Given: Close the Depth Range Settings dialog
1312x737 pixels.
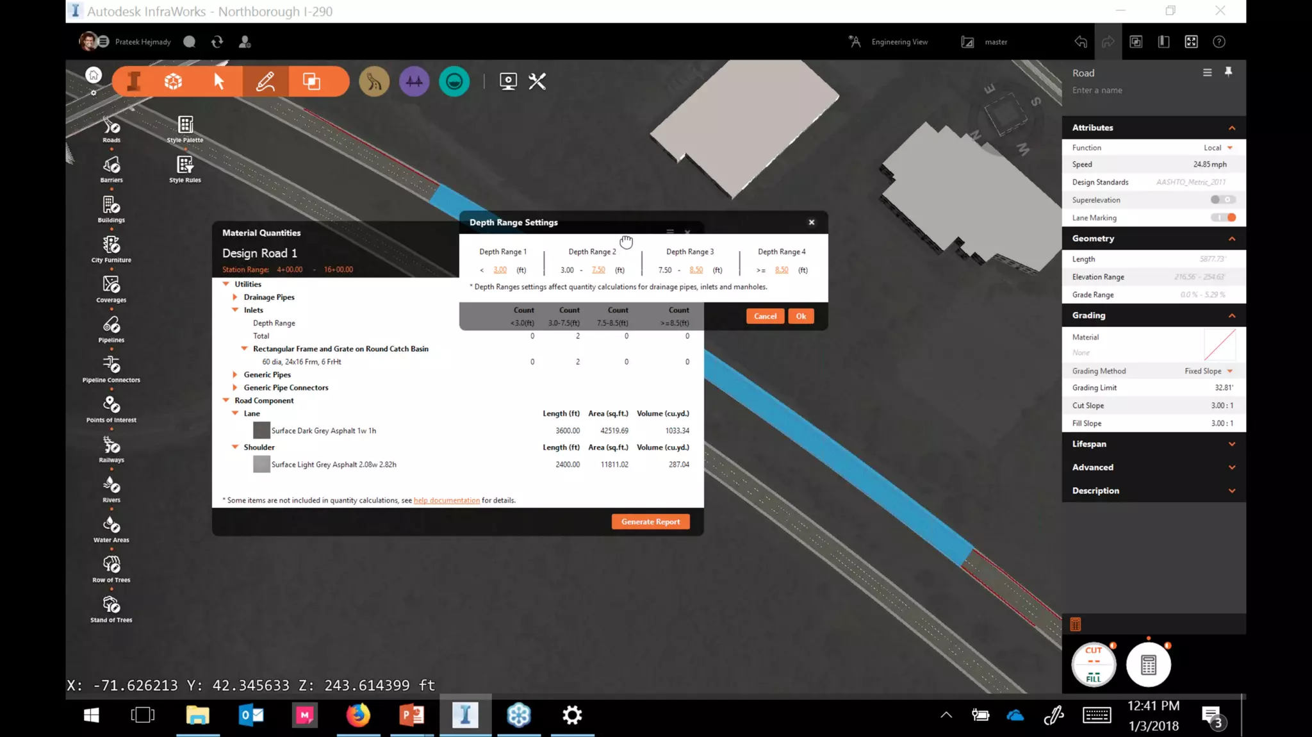Looking at the screenshot, I should coord(812,222).
